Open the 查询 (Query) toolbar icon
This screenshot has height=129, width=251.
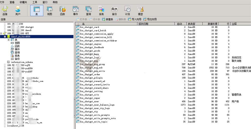pos(88,11)
